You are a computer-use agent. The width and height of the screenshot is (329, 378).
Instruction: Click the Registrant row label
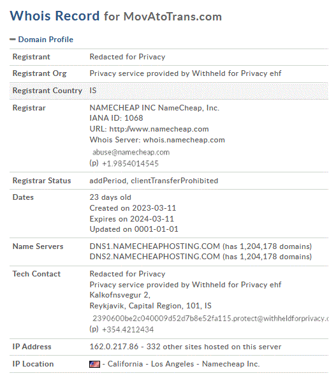pos(31,57)
